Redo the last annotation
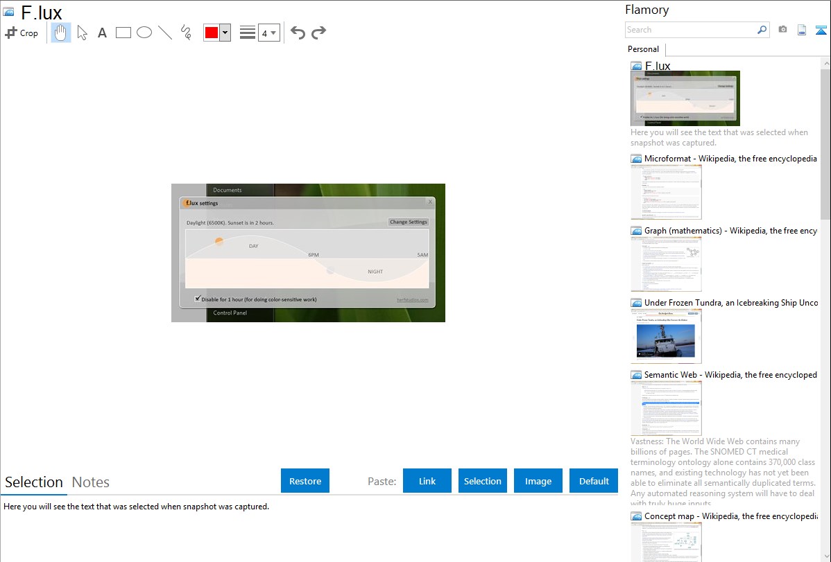Image resolution: width=831 pixels, height=562 pixels. coord(318,33)
